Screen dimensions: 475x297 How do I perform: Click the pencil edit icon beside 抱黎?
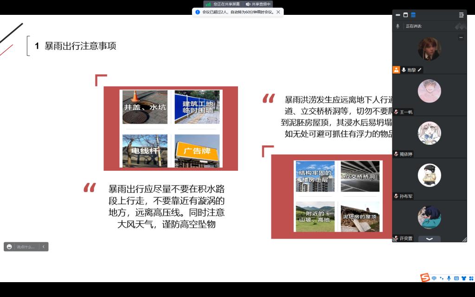420,70
